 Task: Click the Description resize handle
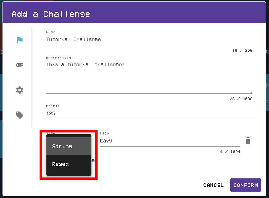click(x=250, y=91)
